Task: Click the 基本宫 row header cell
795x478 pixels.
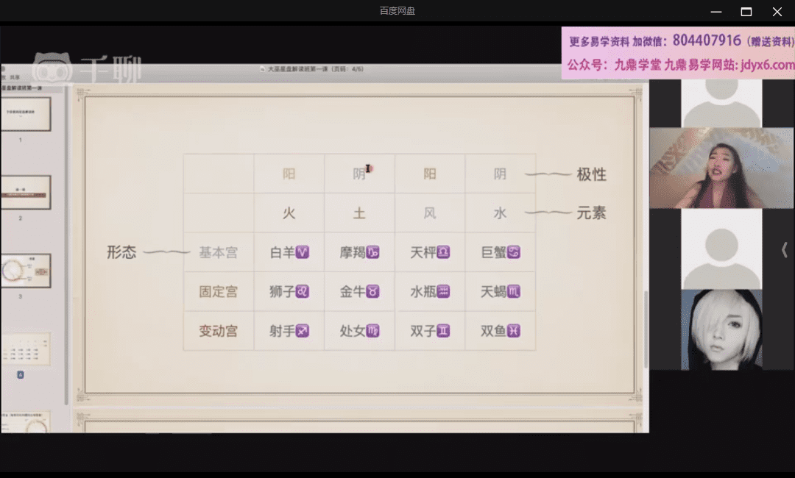Action: [219, 252]
